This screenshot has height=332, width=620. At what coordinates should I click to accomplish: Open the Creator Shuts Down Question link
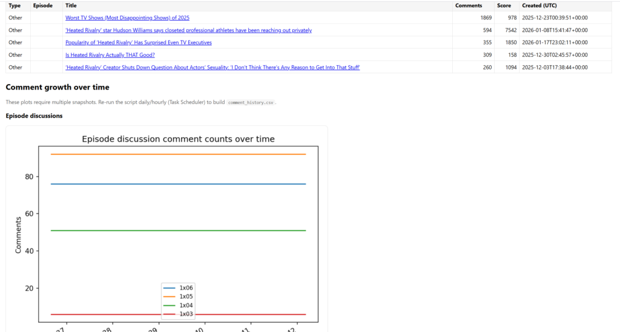[213, 67]
